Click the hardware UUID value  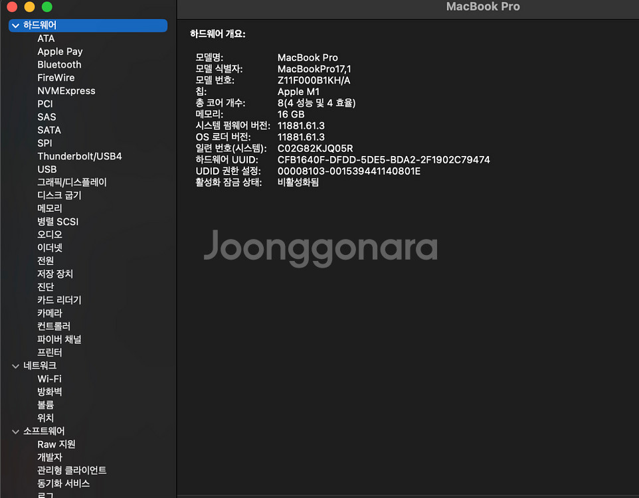[383, 160]
